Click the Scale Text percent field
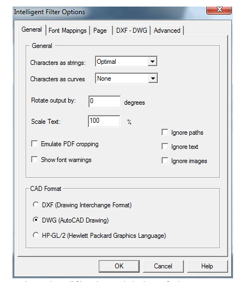The width and height of the screenshot is (245, 282). tap(104, 121)
